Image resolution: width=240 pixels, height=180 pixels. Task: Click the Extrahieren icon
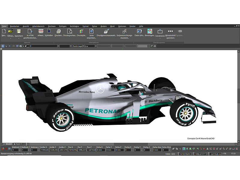pyautogui.click(x=160, y=31)
